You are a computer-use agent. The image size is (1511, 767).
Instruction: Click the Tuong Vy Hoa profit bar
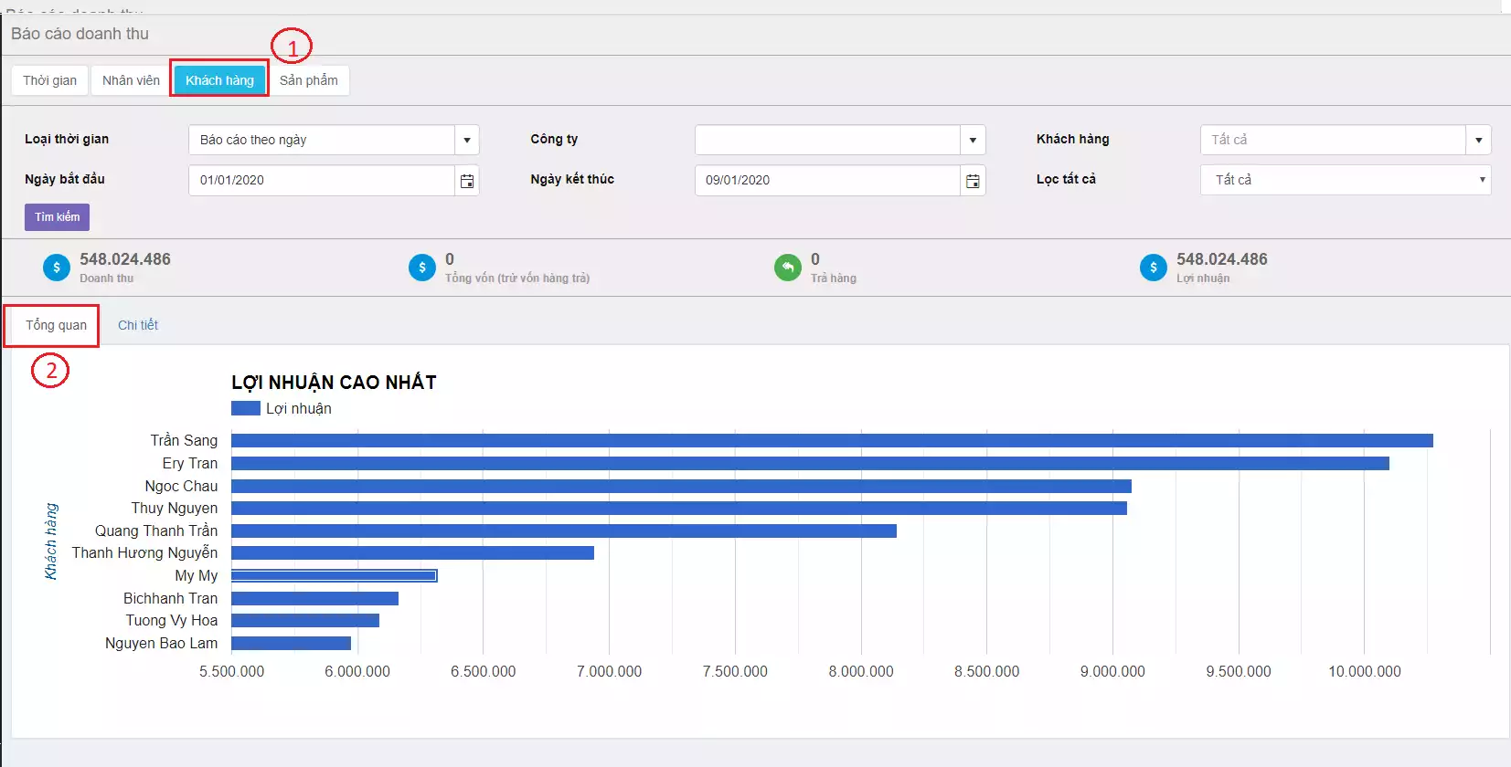(305, 621)
